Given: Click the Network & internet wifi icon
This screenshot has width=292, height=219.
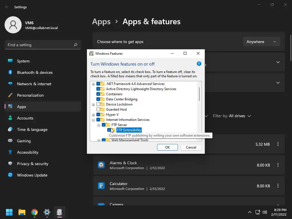Looking at the screenshot, I should click(x=10, y=84).
